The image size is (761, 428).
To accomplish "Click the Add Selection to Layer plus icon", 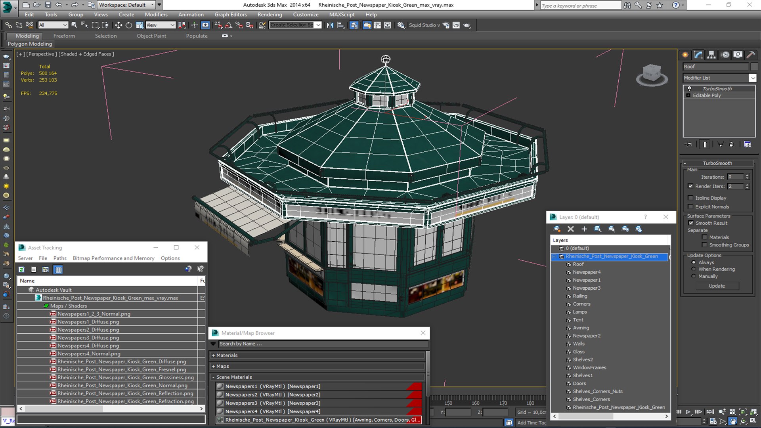I will click(x=584, y=229).
